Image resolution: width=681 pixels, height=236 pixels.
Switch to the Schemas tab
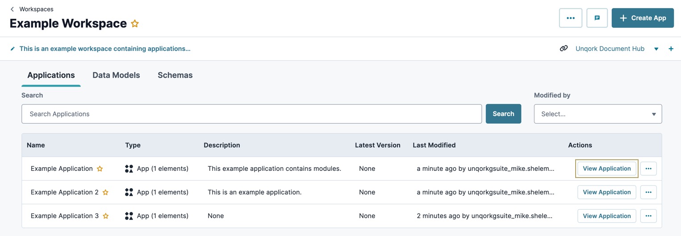[x=175, y=75]
